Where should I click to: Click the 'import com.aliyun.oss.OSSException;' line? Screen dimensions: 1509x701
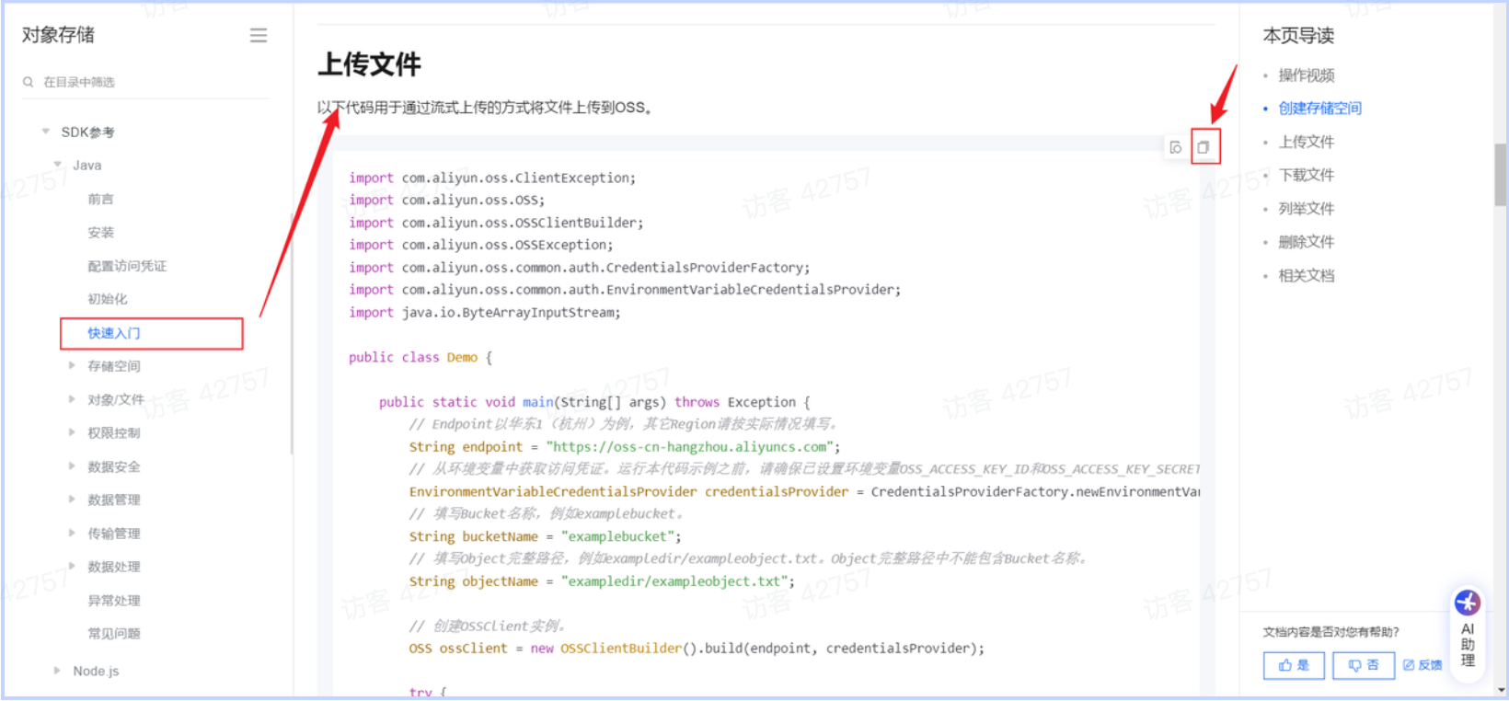point(481,245)
